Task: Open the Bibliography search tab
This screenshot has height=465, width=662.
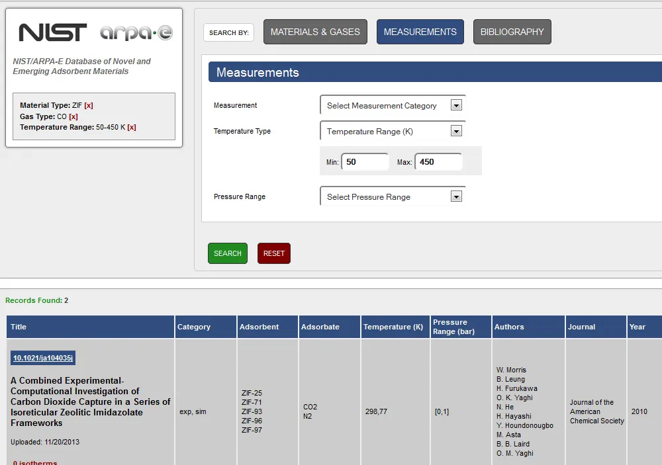Action: (x=512, y=32)
